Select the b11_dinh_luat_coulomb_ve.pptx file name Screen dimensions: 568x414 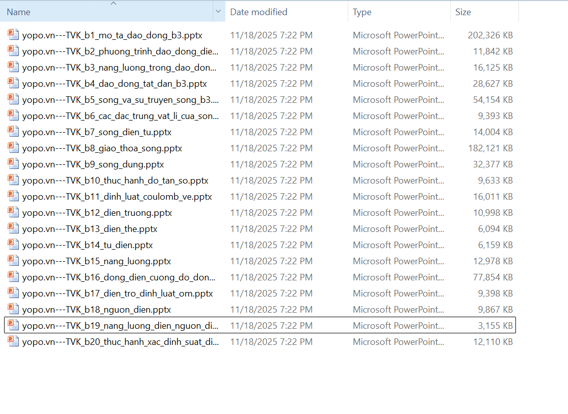[117, 197]
